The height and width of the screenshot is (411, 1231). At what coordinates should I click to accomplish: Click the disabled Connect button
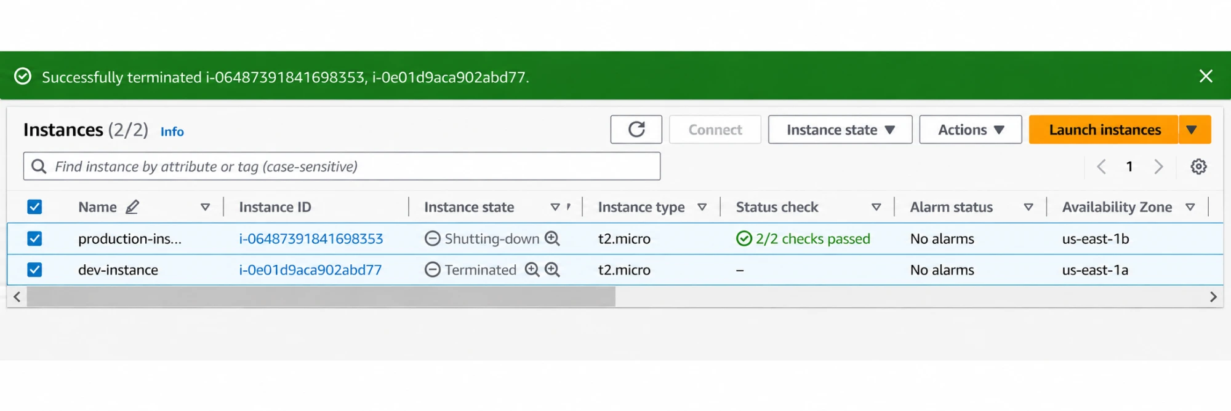pos(715,130)
